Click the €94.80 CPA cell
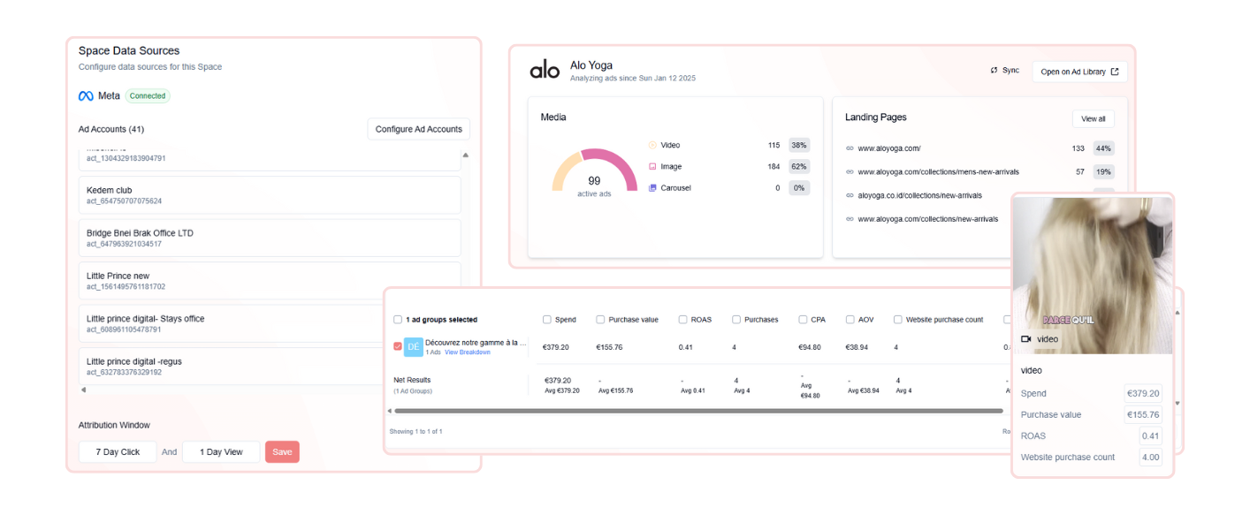The height and width of the screenshot is (515, 1250). (x=810, y=347)
